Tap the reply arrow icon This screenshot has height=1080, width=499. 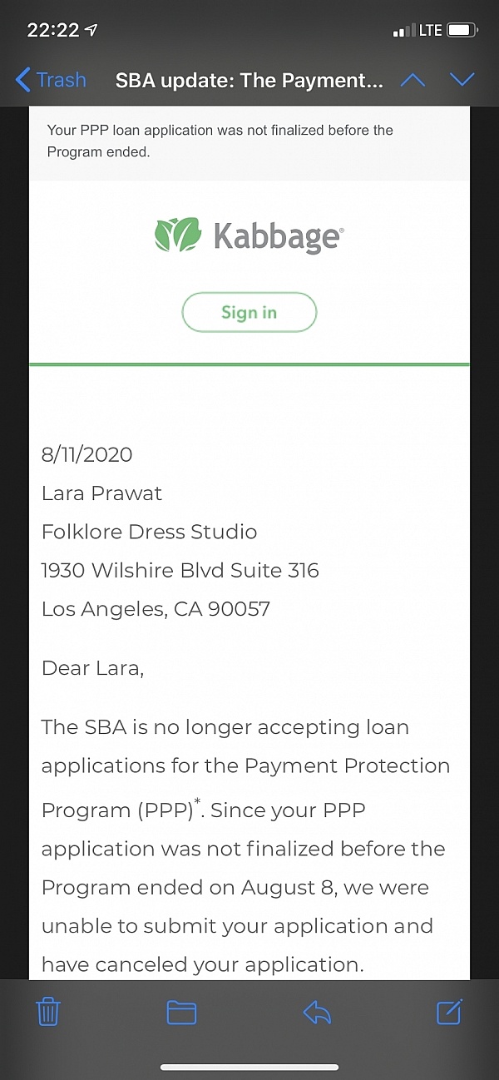pos(317,1012)
